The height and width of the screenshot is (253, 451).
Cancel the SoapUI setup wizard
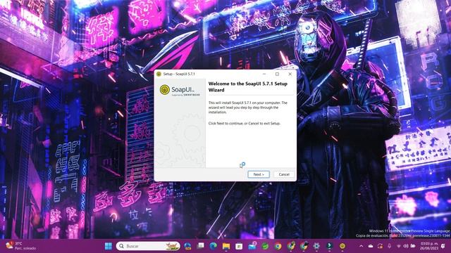point(284,174)
